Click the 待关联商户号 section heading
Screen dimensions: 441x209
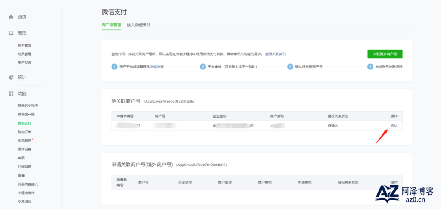coord(126,101)
